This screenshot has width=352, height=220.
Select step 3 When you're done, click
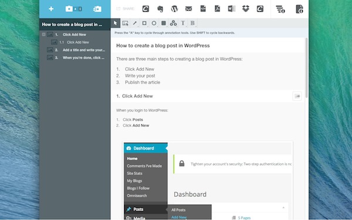point(83,57)
